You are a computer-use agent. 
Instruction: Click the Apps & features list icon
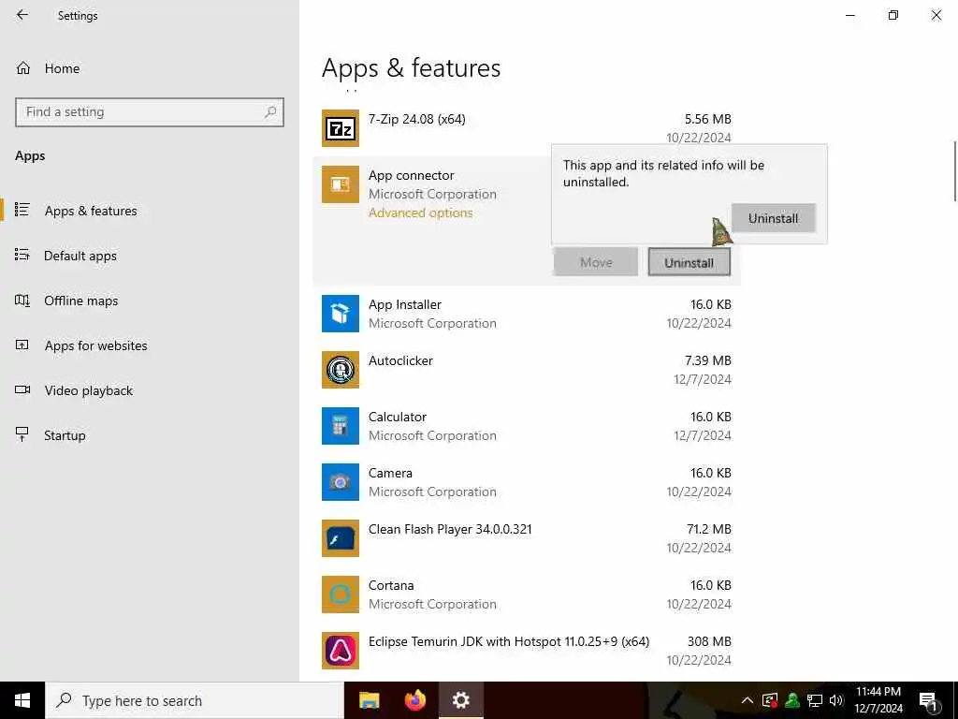(22, 211)
